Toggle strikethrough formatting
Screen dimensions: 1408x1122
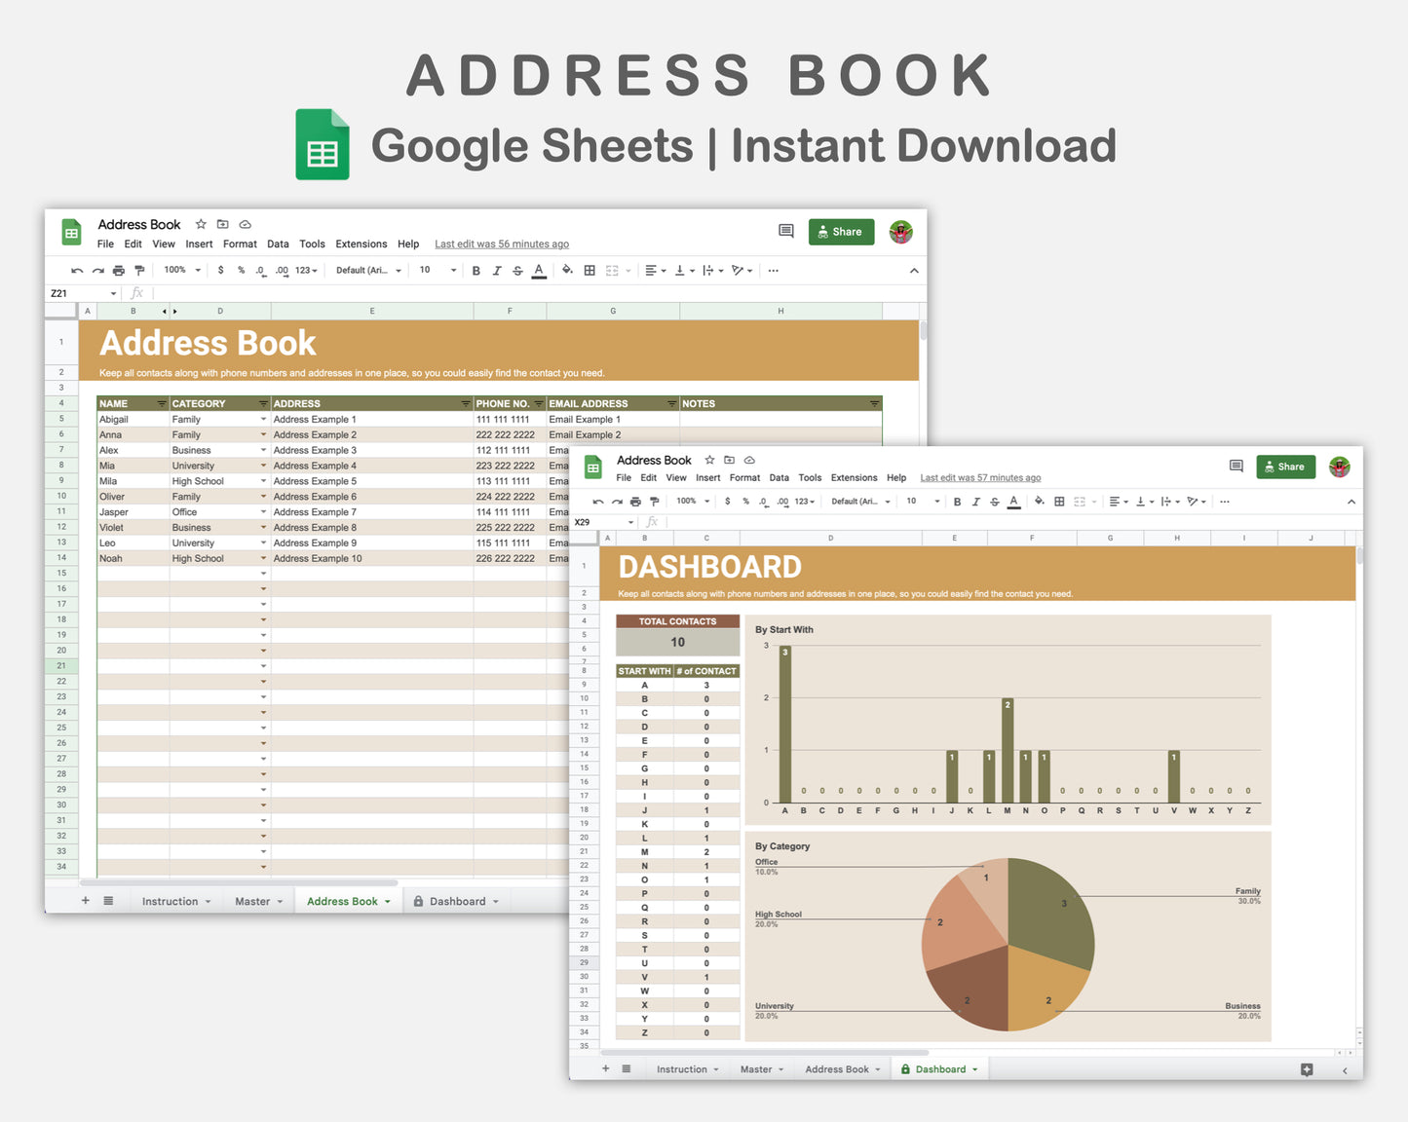click(517, 270)
